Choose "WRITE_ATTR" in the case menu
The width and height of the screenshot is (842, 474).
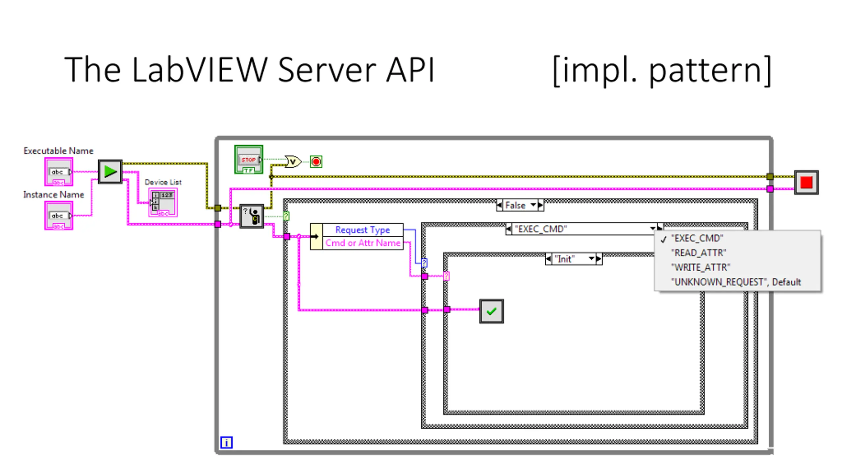[x=737, y=267]
